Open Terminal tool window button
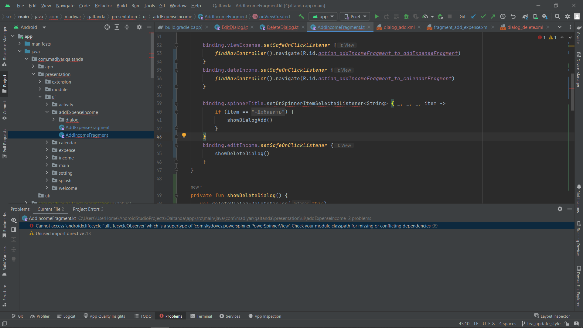The width and height of the screenshot is (583, 328). coord(201,316)
